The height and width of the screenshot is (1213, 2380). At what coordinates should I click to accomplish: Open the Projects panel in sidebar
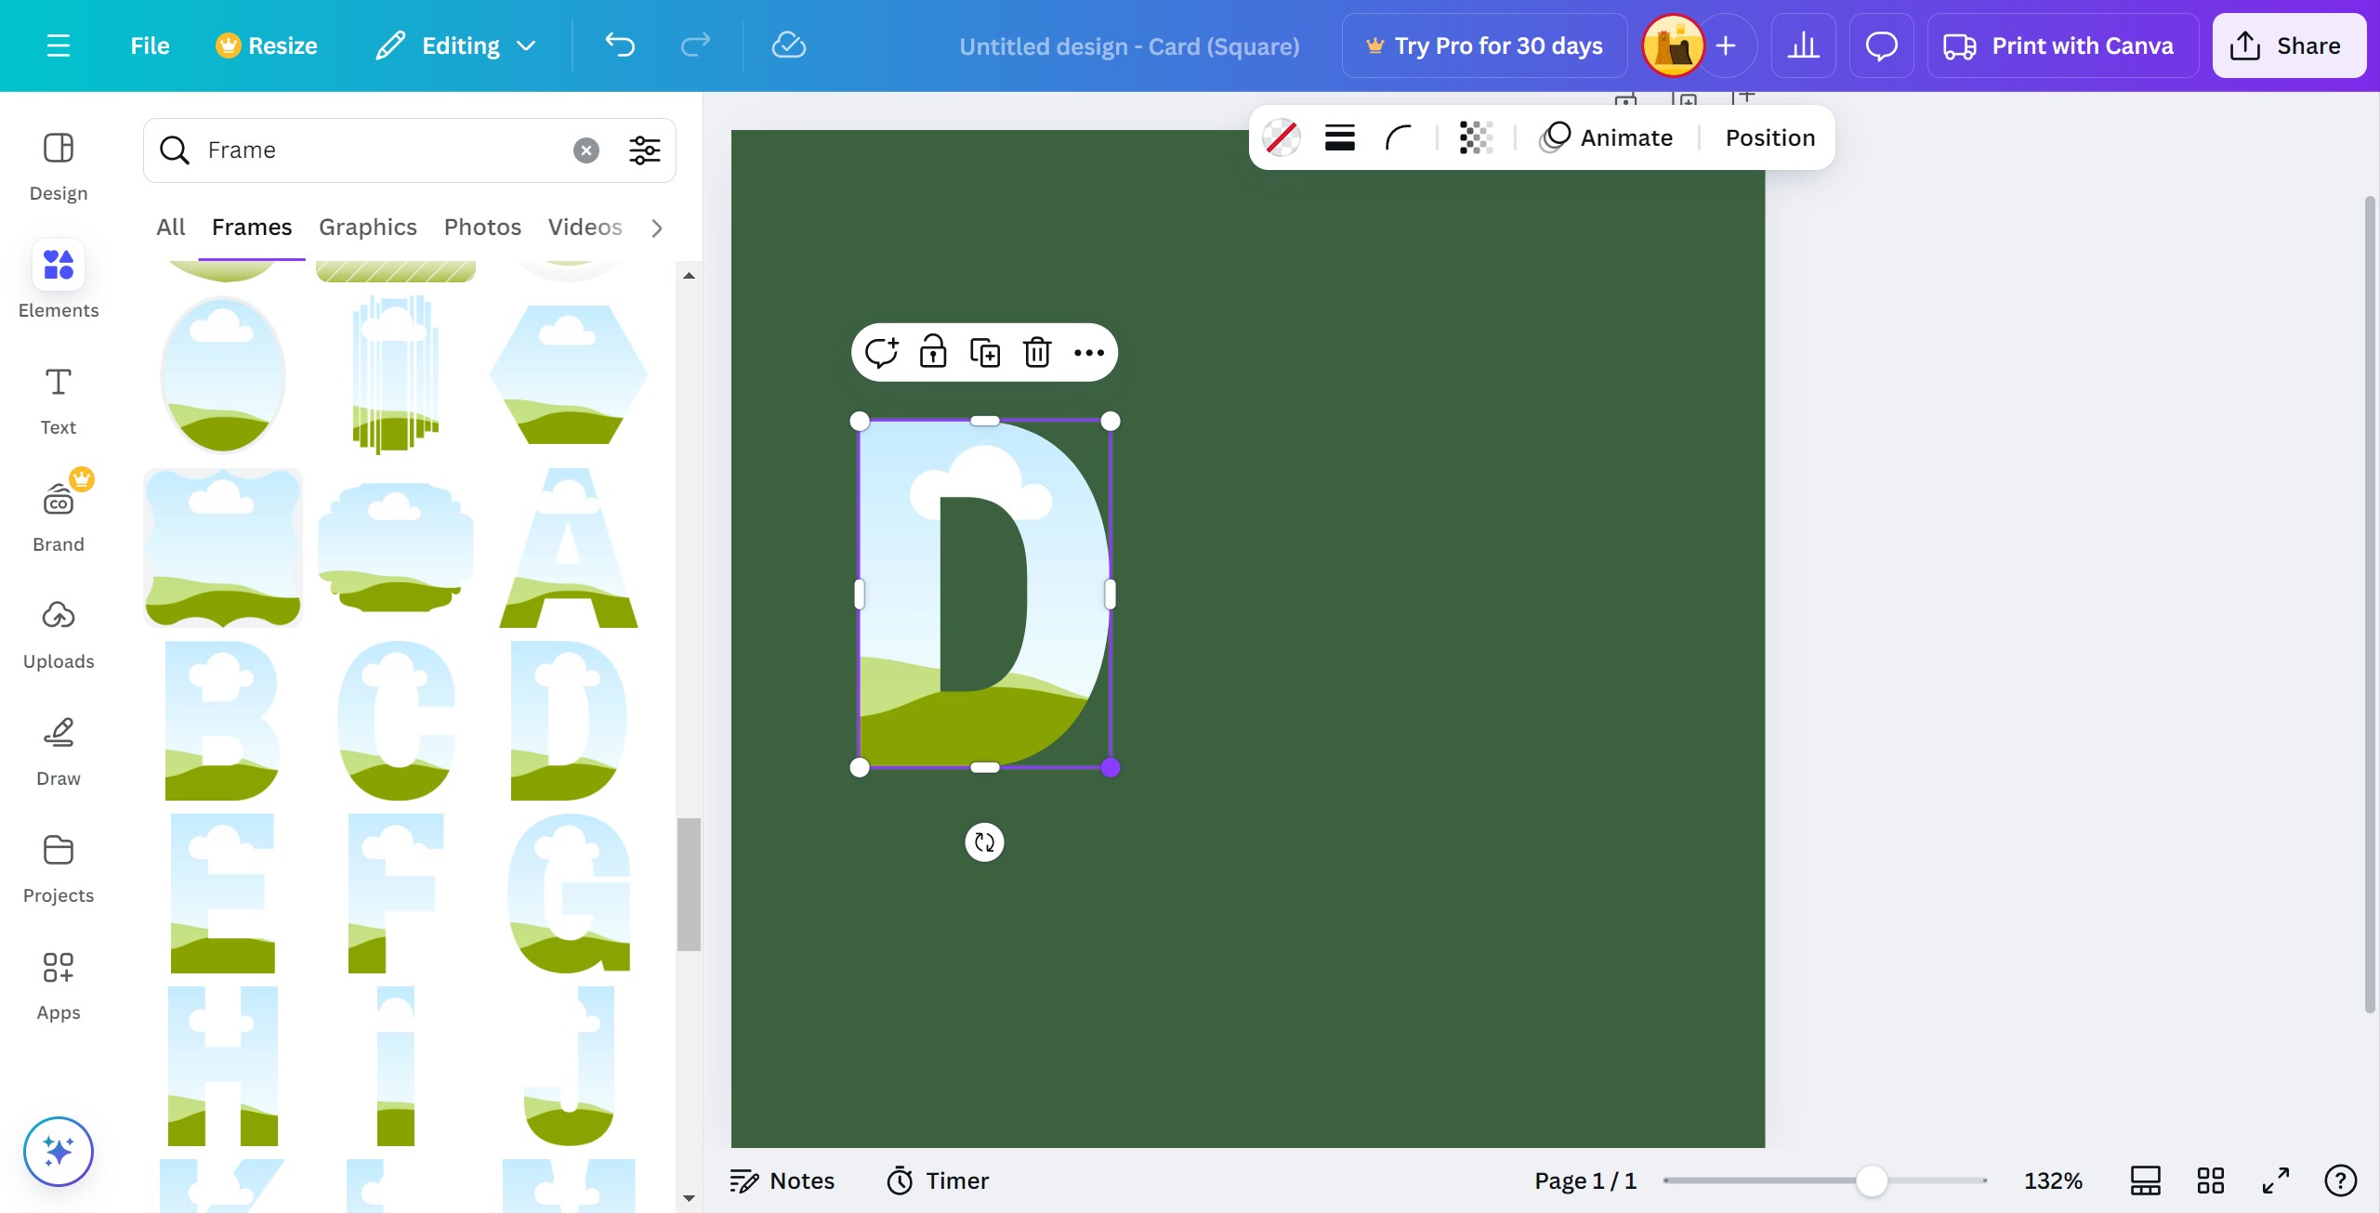[x=59, y=868]
